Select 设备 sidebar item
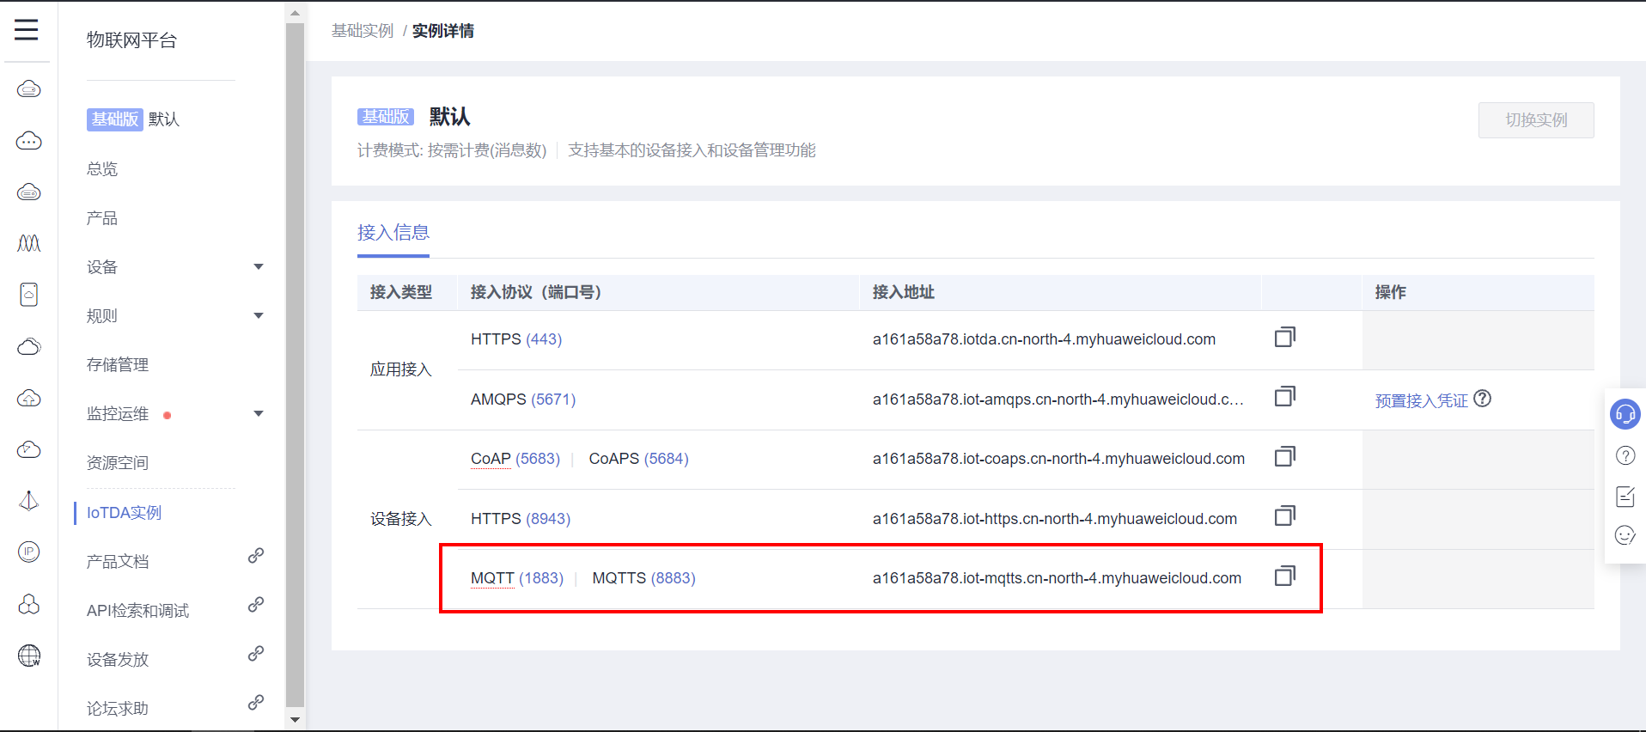The height and width of the screenshot is (732, 1646). click(102, 267)
